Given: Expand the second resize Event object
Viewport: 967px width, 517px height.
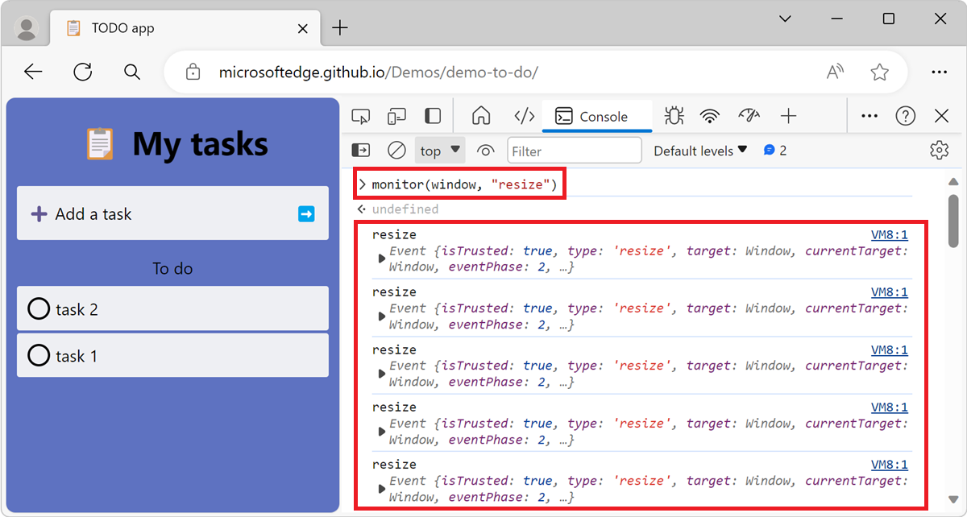Looking at the screenshot, I should [x=382, y=316].
